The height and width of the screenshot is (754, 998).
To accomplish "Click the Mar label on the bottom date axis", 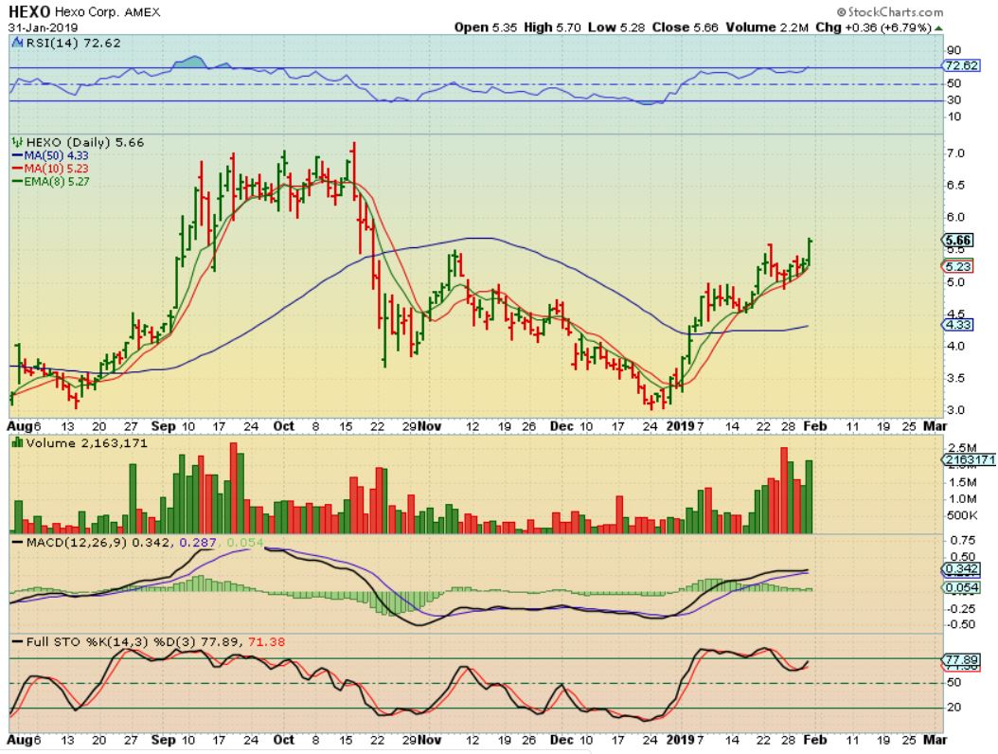I will tap(935, 740).
